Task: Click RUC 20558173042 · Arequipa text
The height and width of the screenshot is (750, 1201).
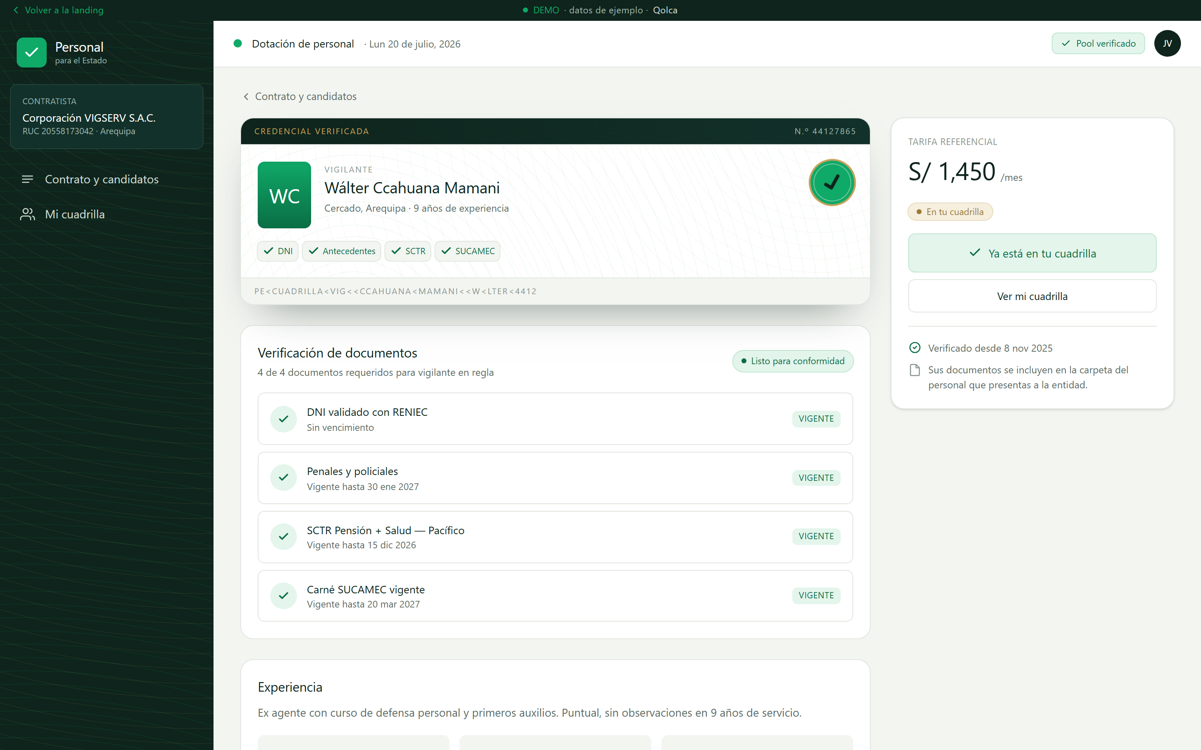Action: click(79, 131)
